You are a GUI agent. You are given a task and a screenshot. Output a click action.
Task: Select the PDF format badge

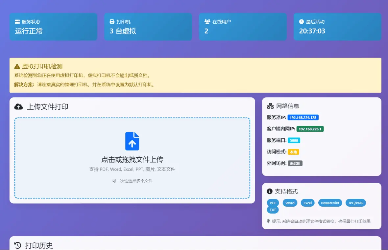pyautogui.click(x=273, y=203)
